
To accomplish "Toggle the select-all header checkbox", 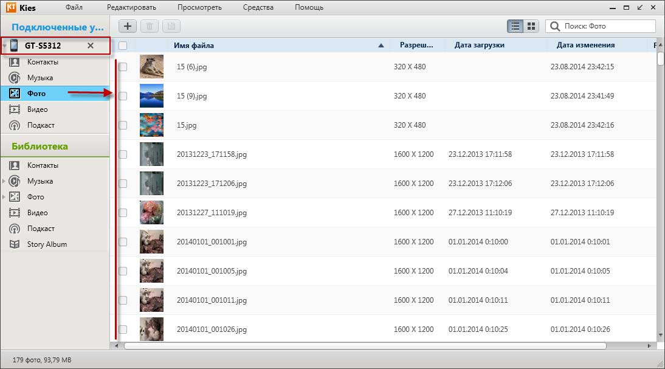I will [x=123, y=46].
